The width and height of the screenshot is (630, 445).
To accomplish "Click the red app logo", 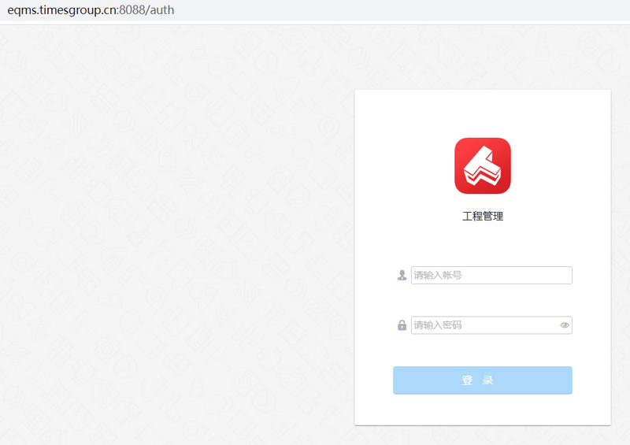I will click(483, 165).
